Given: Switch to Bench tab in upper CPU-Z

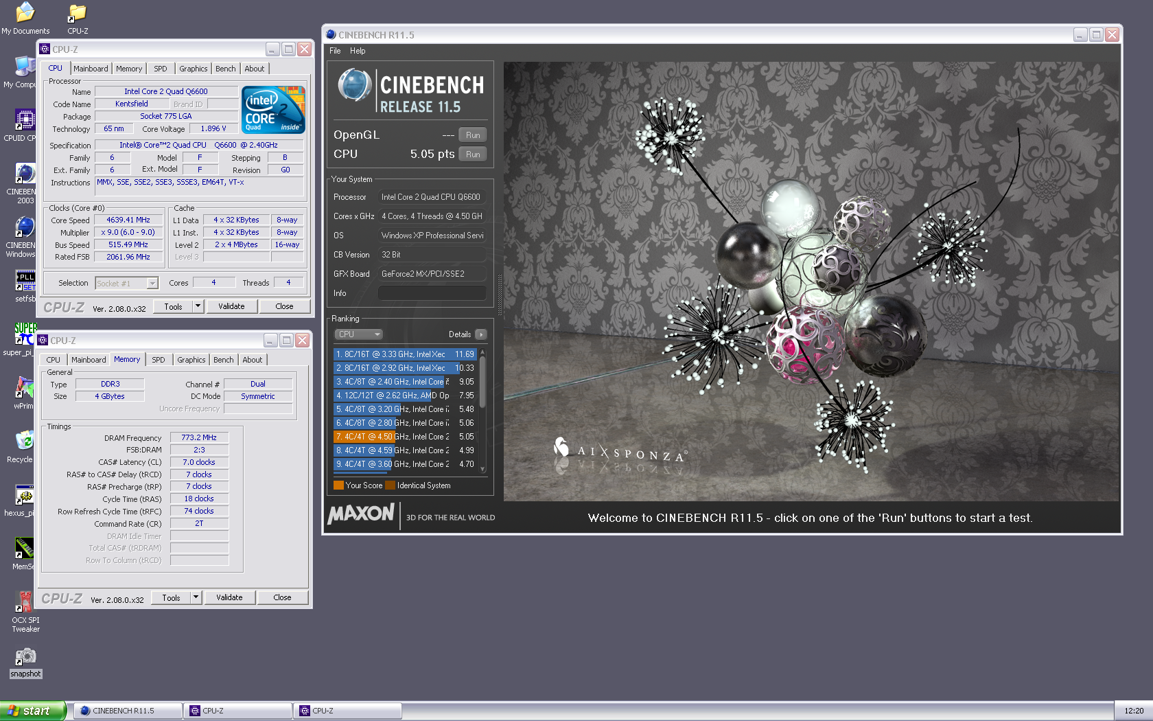Looking at the screenshot, I should (225, 69).
